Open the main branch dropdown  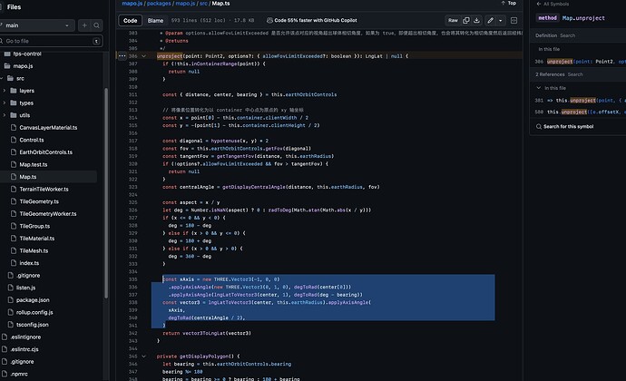tap(36, 25)
